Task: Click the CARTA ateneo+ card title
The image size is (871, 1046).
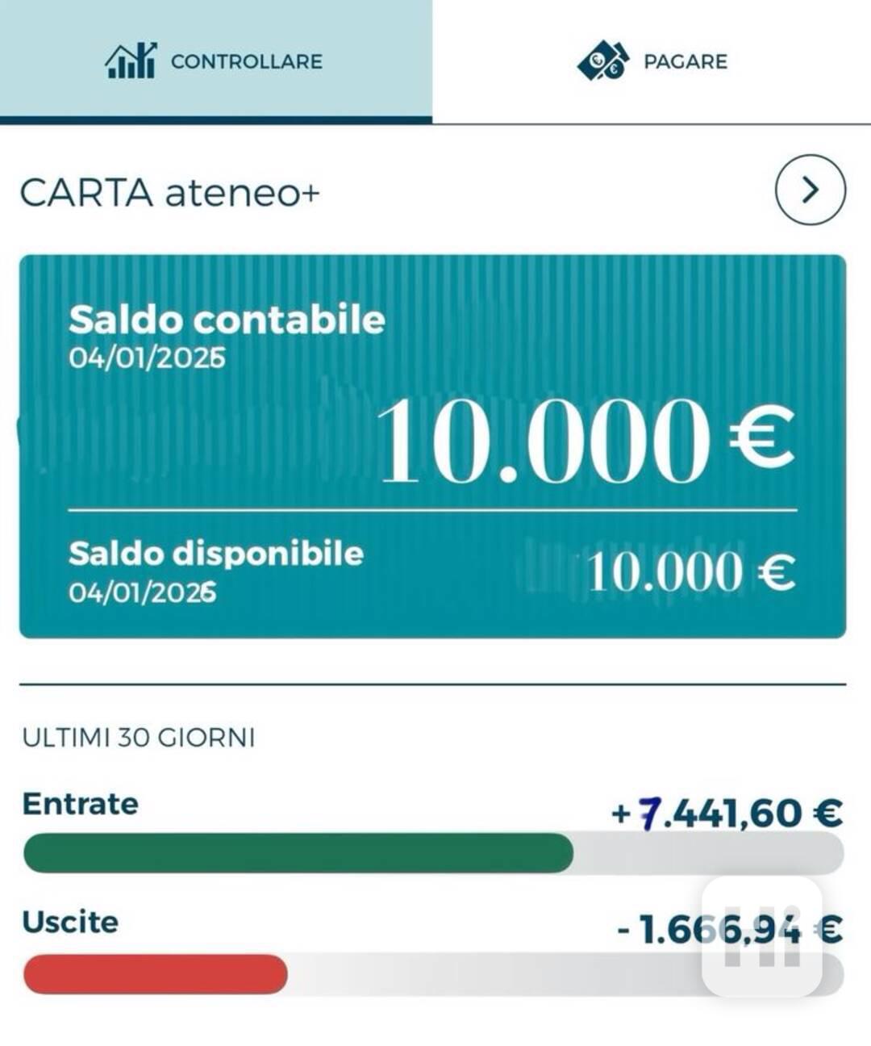Action: (x=169, y=194)
